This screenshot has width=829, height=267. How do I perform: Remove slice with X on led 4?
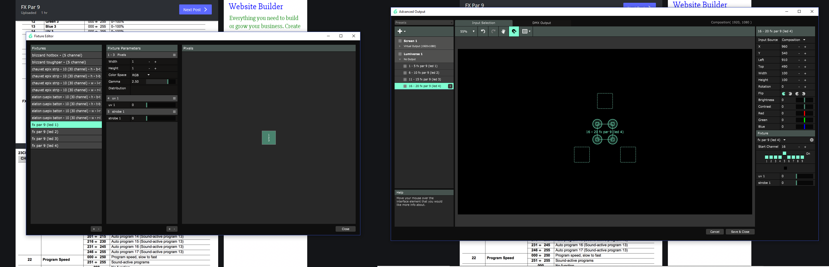tap(450, 86)
